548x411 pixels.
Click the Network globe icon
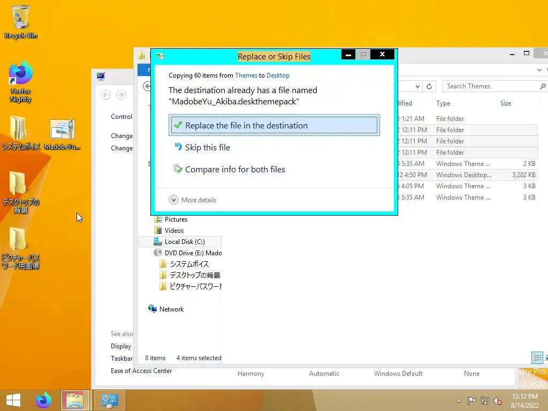point(153,309)
